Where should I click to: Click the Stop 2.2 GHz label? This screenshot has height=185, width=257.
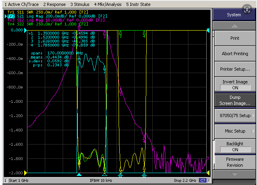pyautogui.click(x=185, y=181)
